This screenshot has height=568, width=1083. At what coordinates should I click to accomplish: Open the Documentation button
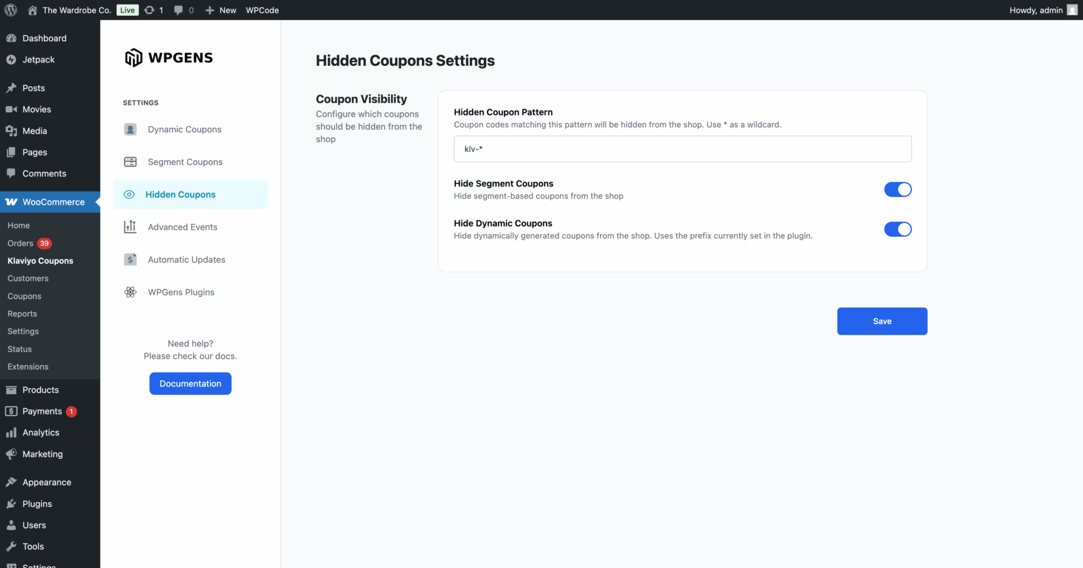(x=190, y=384)
